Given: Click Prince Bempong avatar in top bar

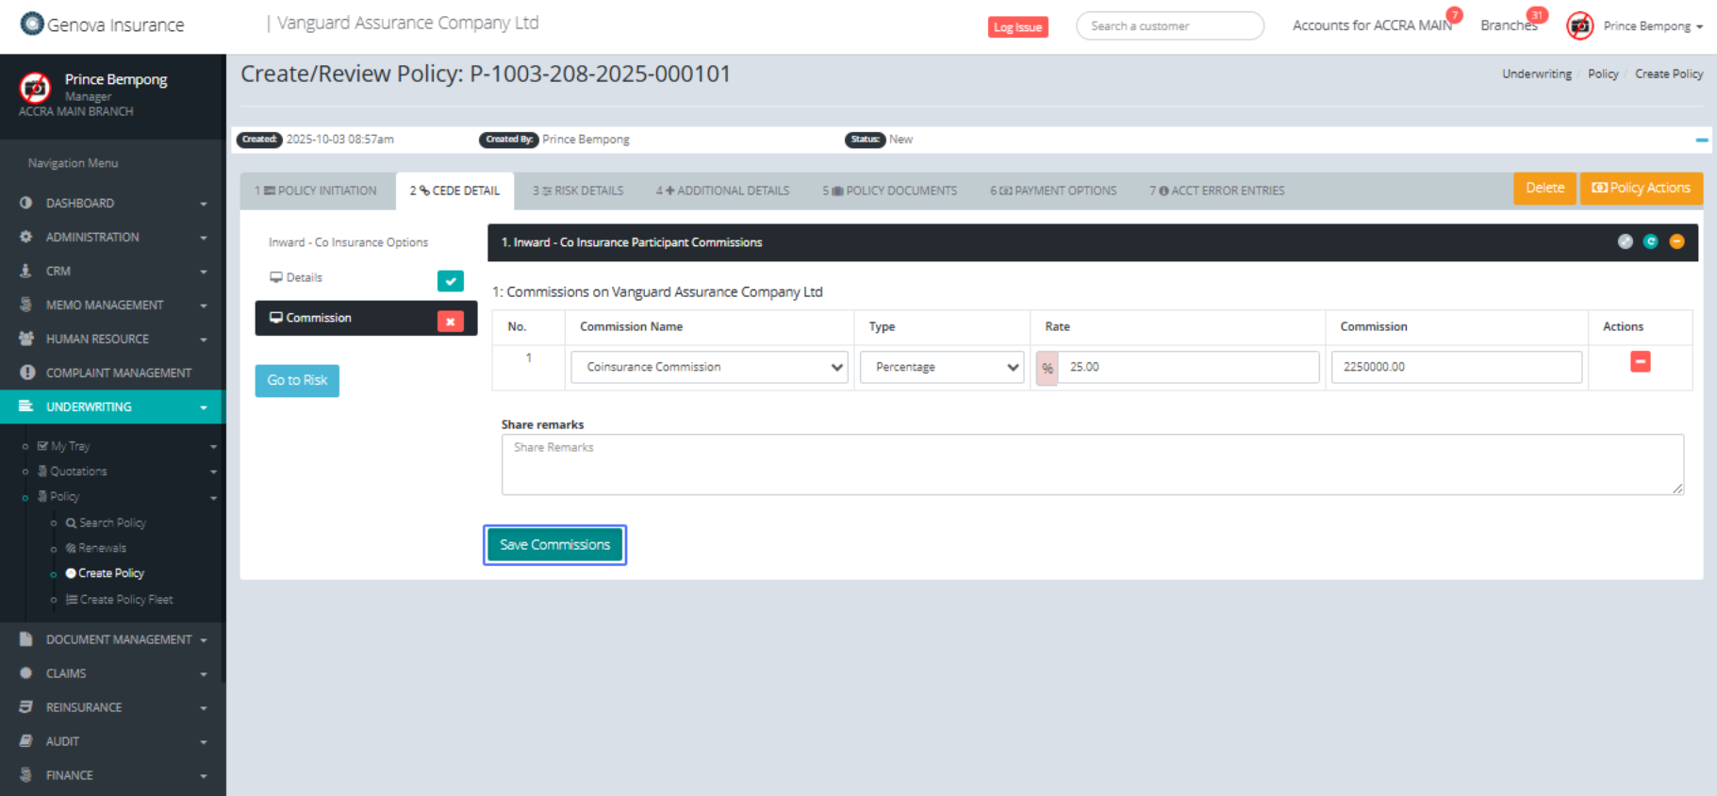Looking at the screenshot, I should pos(1580,26).
